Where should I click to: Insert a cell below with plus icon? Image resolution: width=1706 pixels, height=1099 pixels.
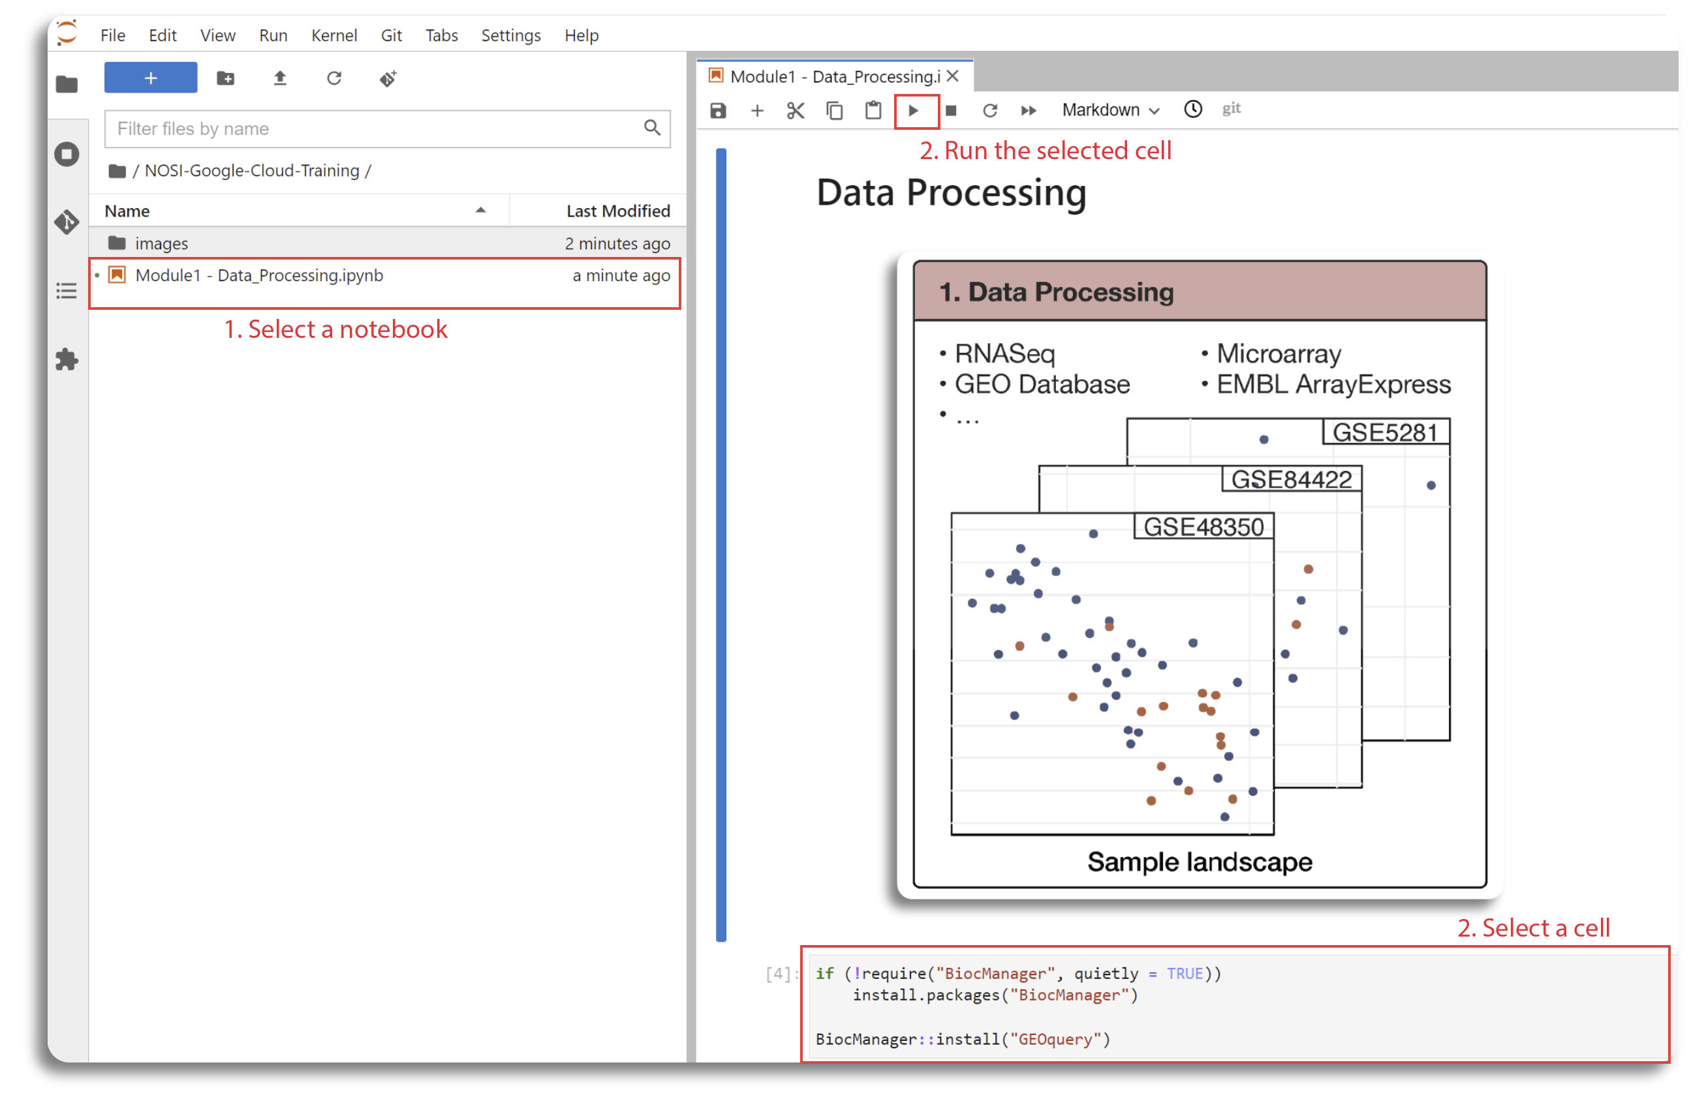(757, 111)
